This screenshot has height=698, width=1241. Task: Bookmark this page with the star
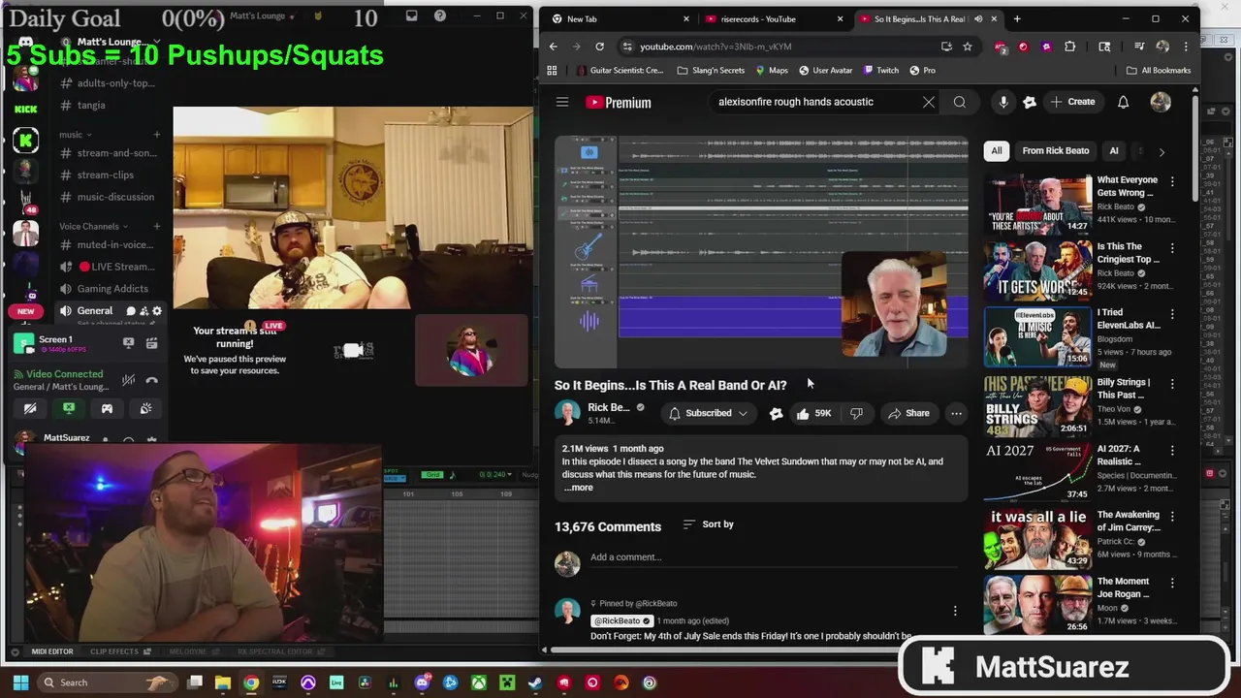[967, 47]
